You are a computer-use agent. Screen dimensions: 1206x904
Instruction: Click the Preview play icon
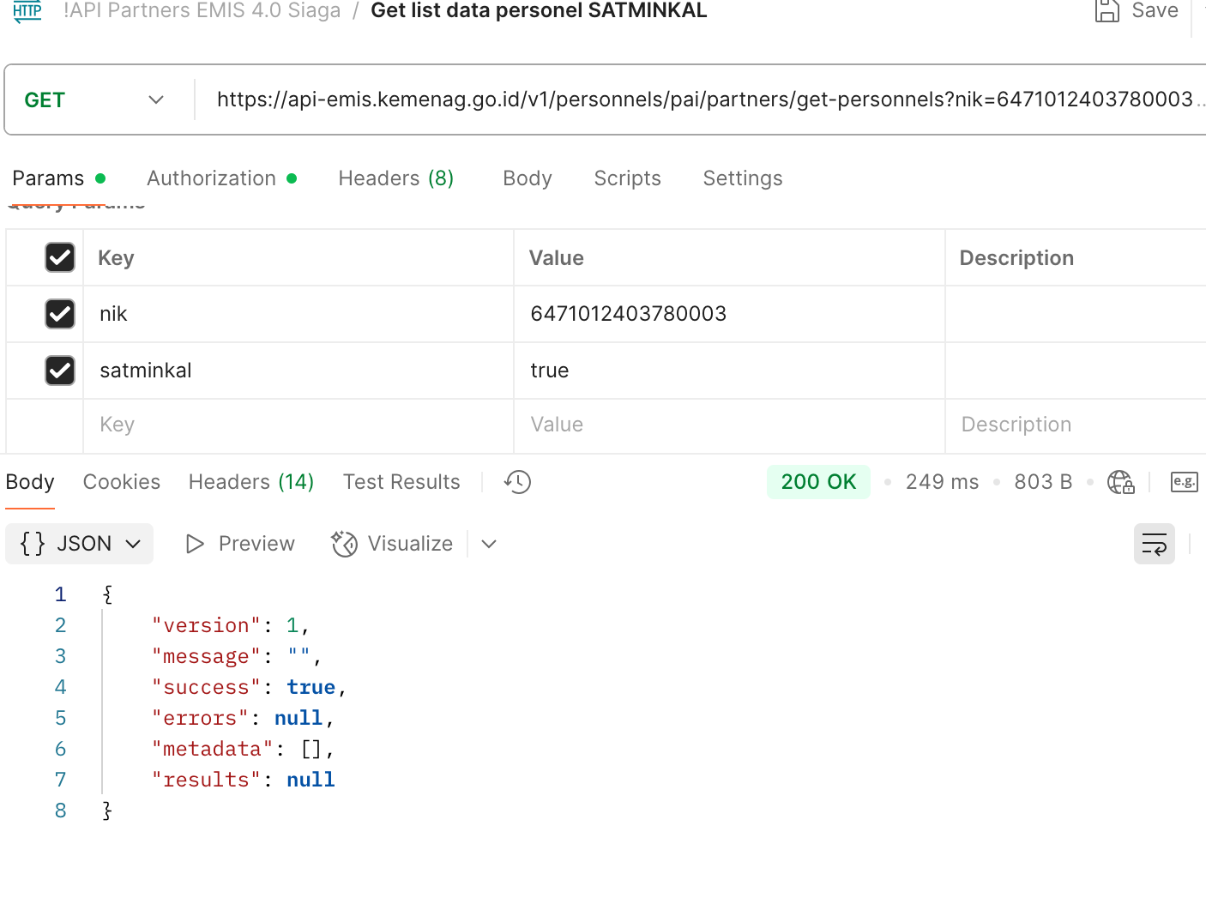196,544
